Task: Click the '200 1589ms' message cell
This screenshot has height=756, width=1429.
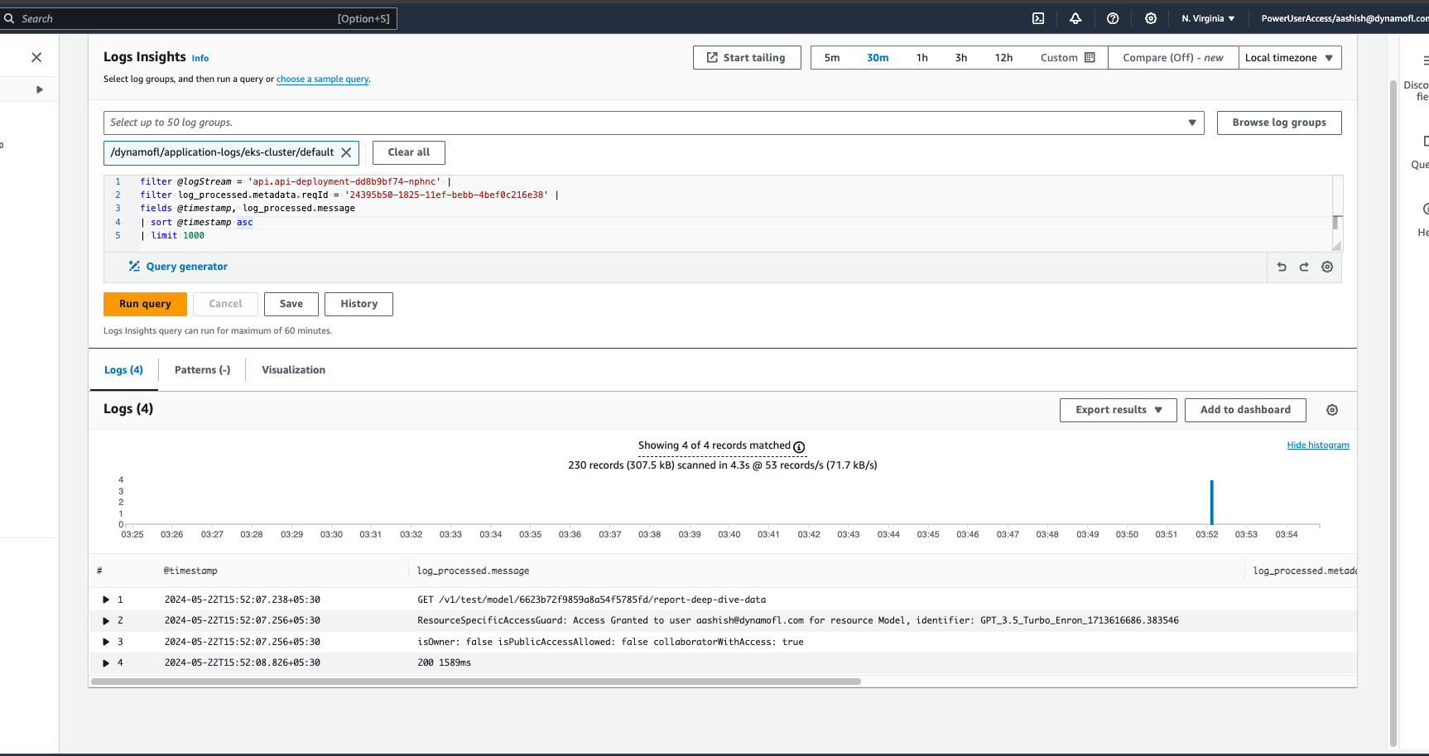Action: point(444,662)
